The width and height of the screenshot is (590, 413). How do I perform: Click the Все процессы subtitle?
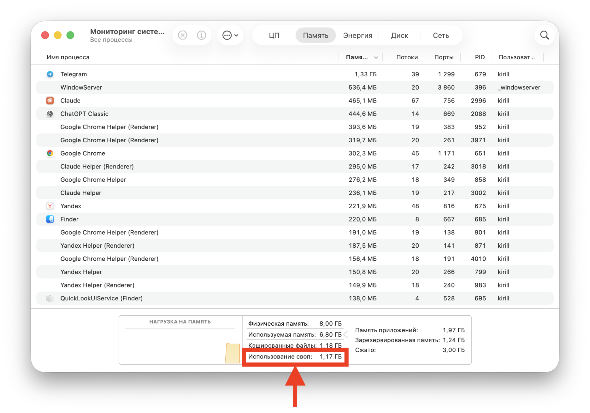pos(111,40)
